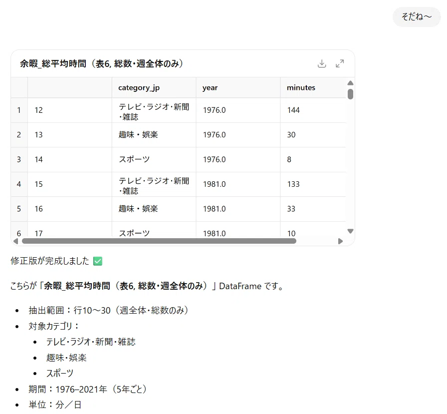Click the horizontal scroll right arrow

click(340, 241)
